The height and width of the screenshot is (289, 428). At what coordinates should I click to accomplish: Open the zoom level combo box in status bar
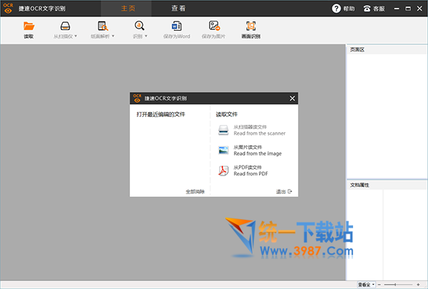367,285
